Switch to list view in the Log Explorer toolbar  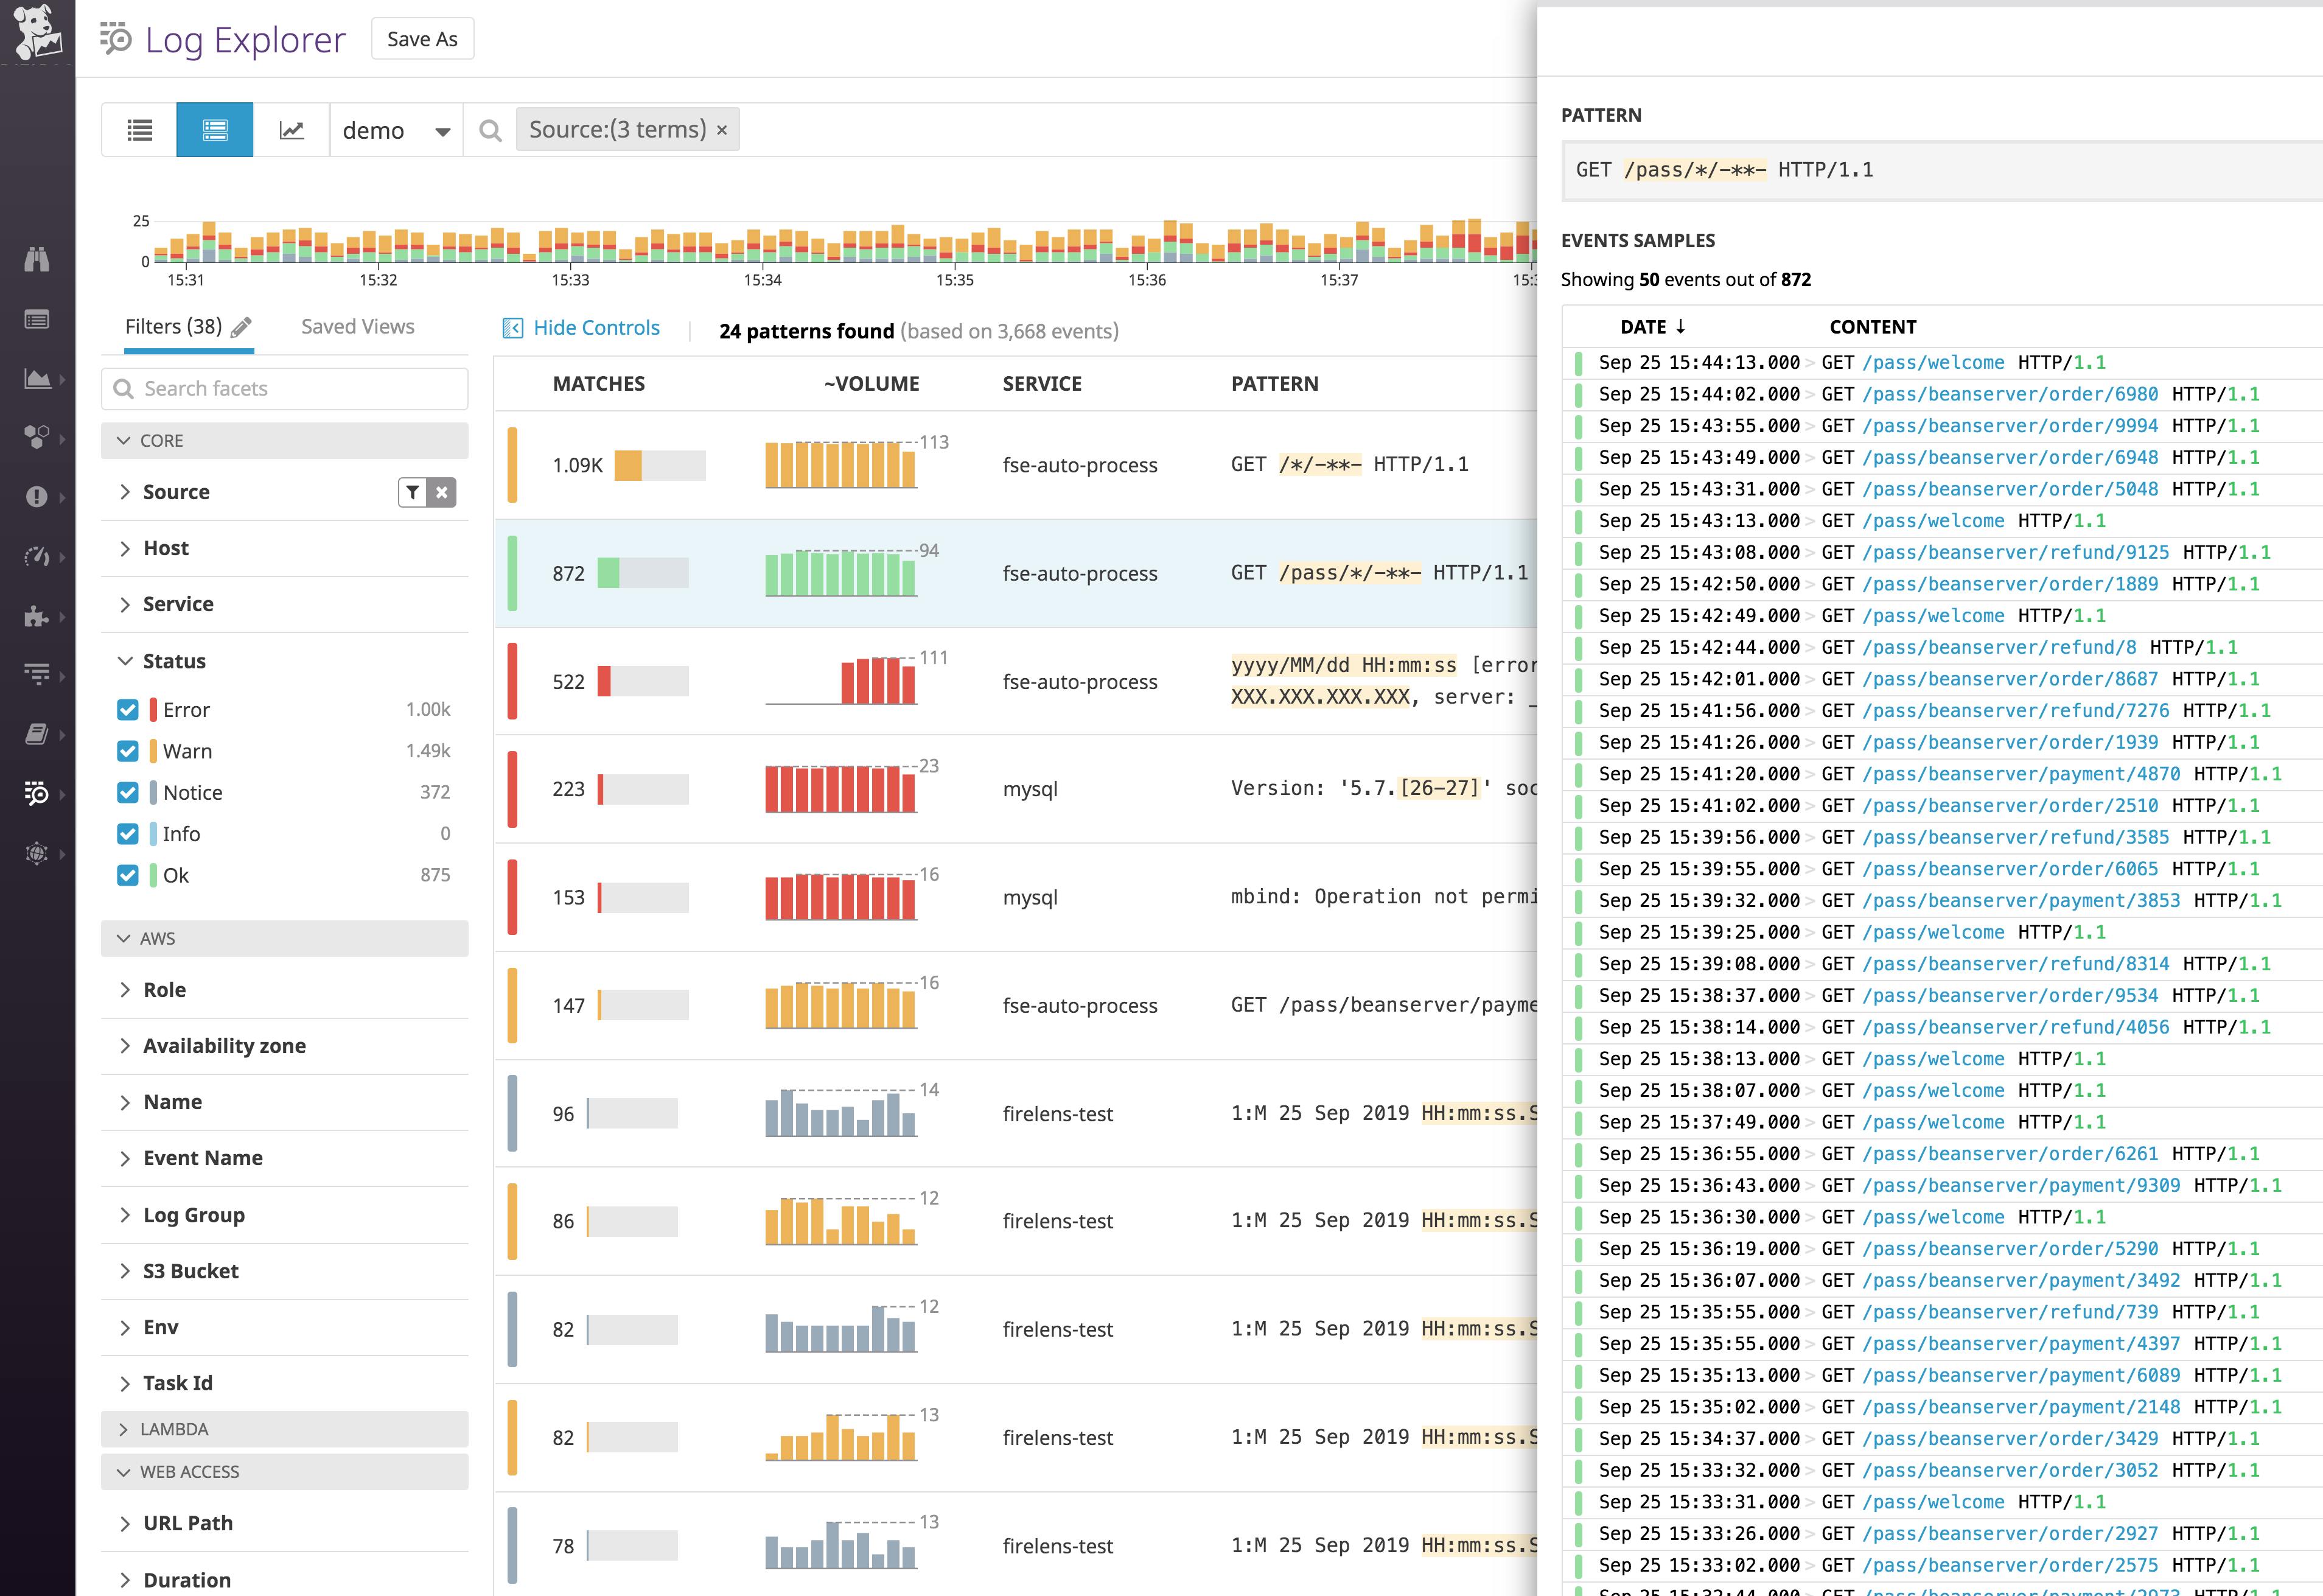click(139, 129)
